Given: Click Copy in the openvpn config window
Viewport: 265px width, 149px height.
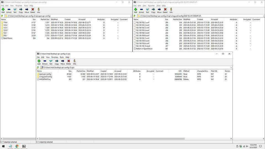Looking at the screenshot, I should [21, 10].
